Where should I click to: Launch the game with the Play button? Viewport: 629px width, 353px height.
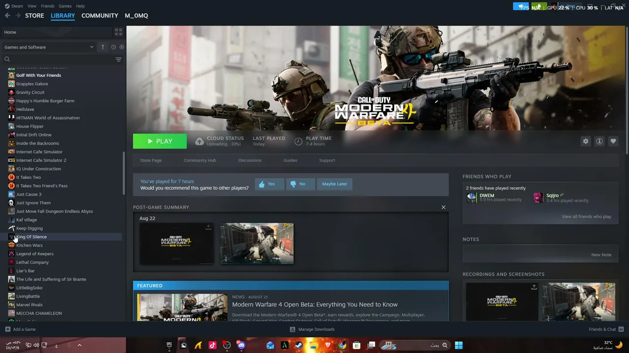pos(160,141)
